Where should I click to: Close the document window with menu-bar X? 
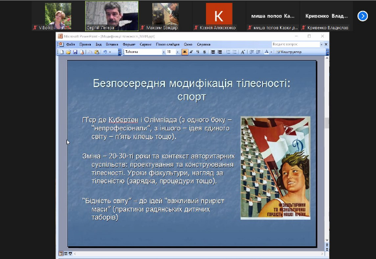click(326, 44)
